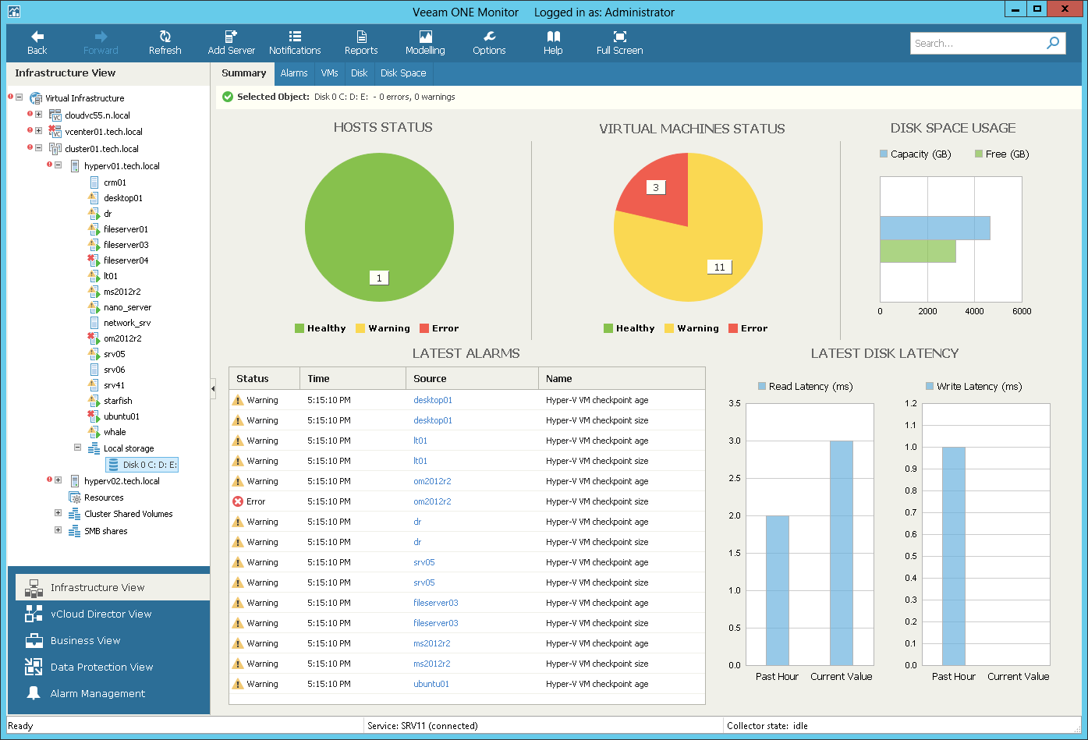Click the Capacity (GB) legend swatch
The height and width of the screenshot is (740, 1088).
click(x=884, y=154)
